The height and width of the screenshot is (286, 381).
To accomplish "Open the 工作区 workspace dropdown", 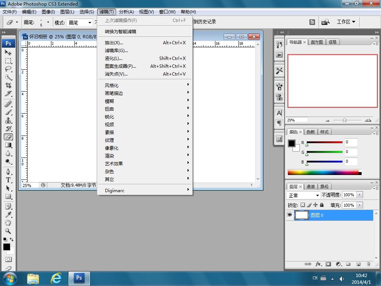I will click(346, 22).
